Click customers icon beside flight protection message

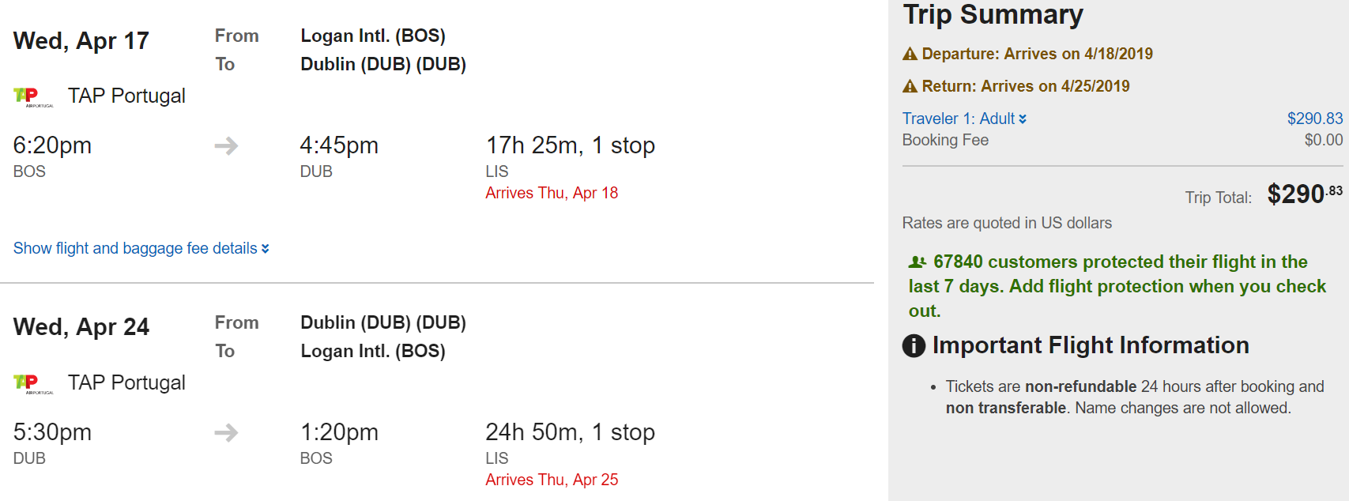click(918, 262)
